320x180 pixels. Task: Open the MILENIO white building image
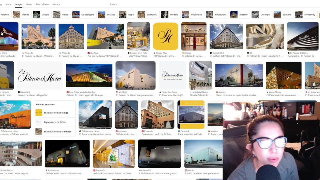(135, 75)
